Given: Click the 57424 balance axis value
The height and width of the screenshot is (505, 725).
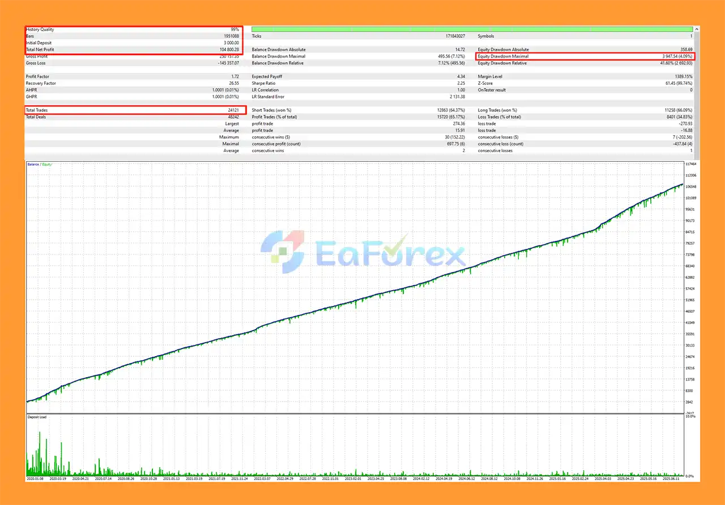Looking at the screenshot, I should pyautogui.click(x=690, y=288).
